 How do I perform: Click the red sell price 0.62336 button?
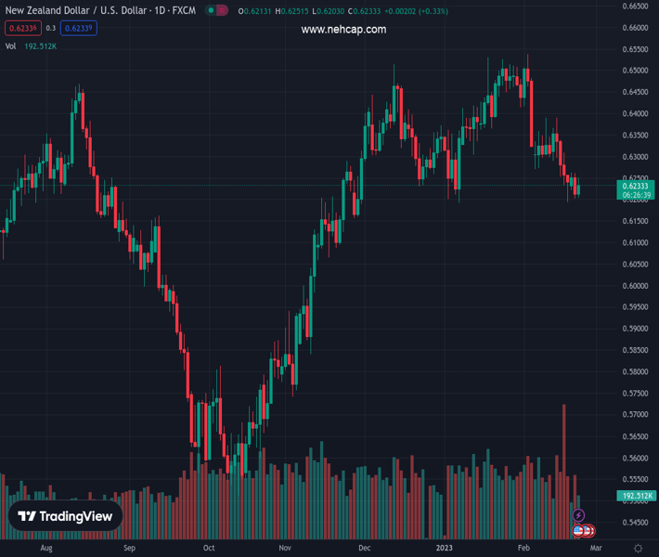pyautogui.click(x=21, y=28)
